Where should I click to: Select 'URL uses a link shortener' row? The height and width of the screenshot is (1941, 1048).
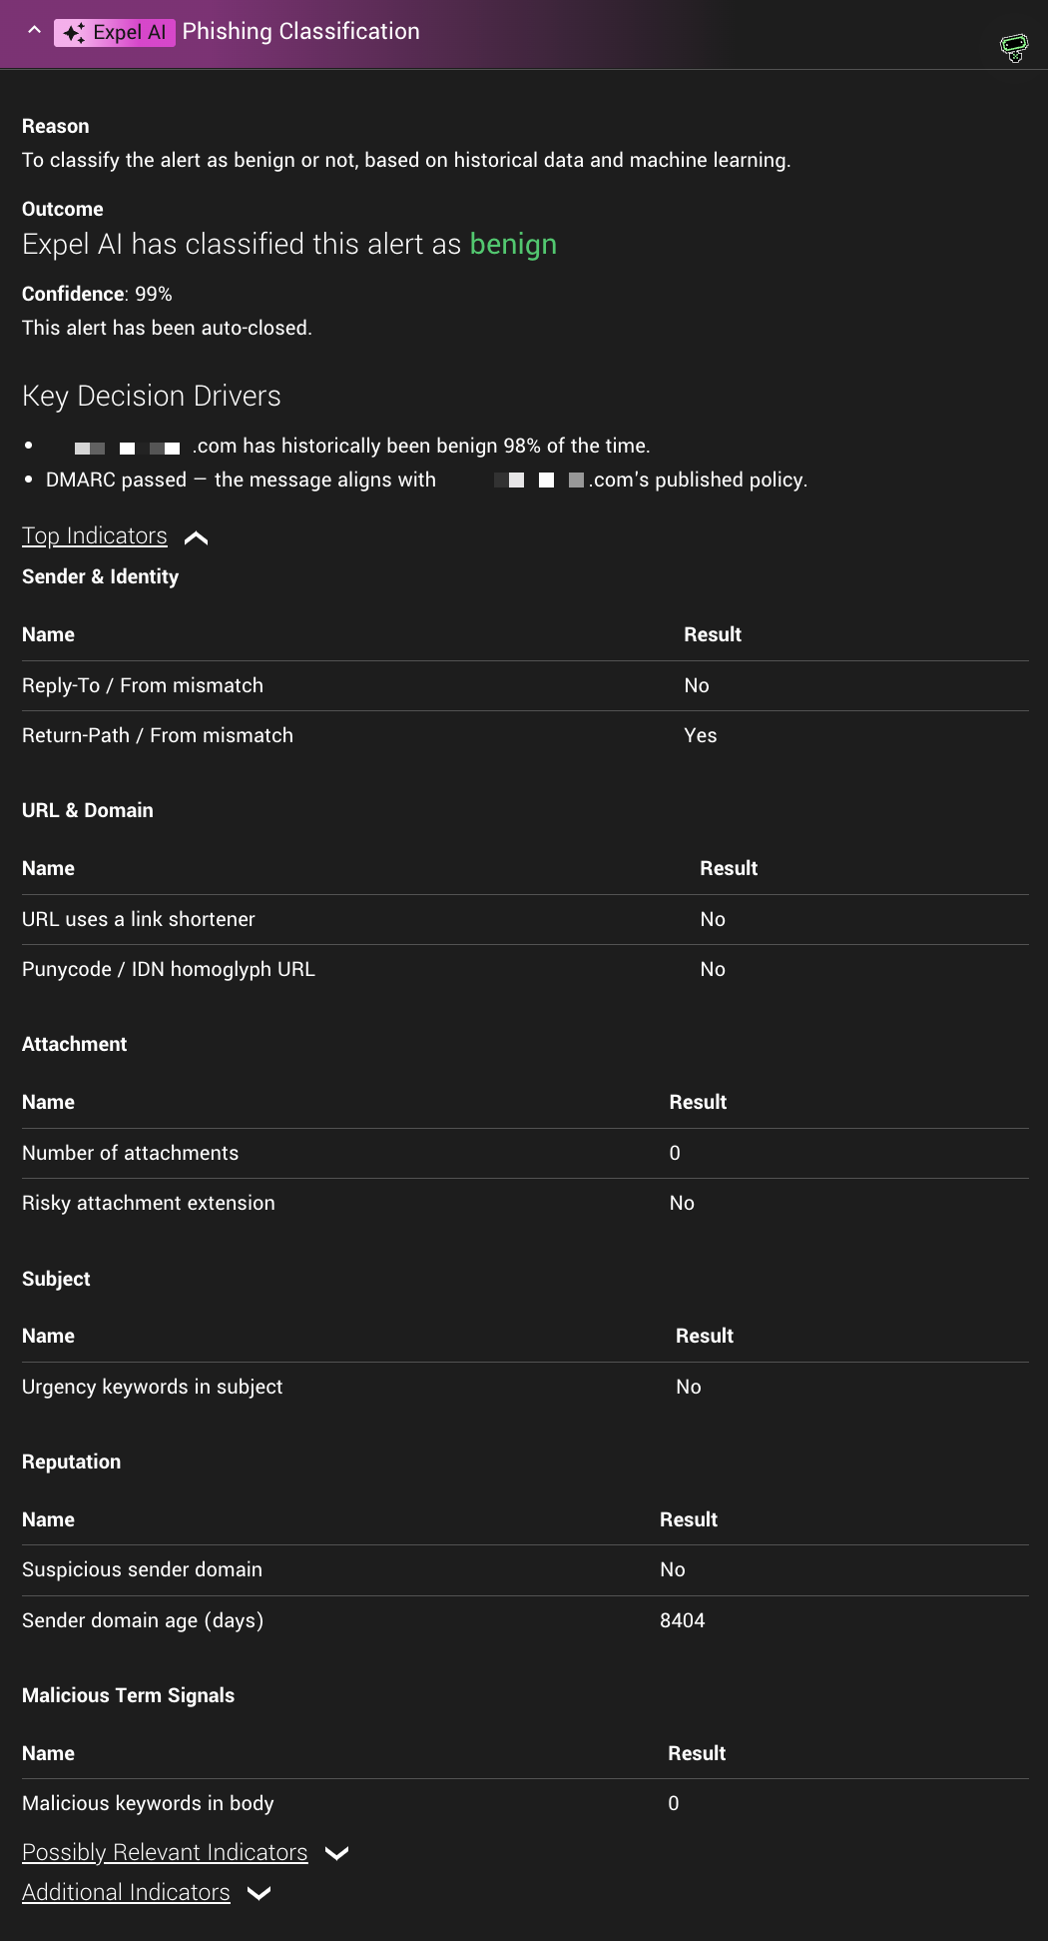point(525,919)
